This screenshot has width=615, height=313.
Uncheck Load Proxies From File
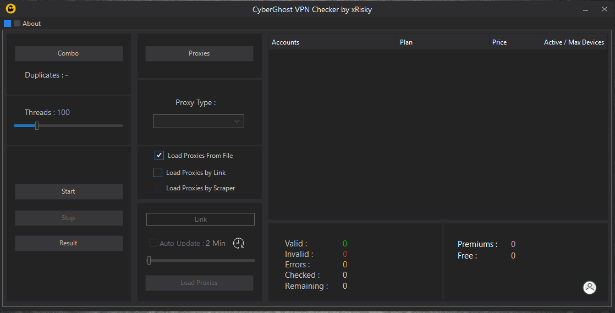(x=160, y=156)
